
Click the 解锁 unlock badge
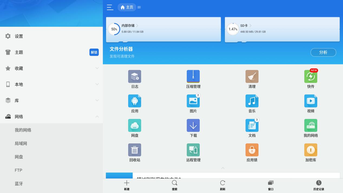[94, 52]
